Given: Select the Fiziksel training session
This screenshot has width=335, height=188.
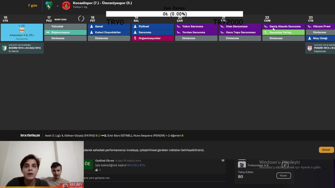Looking at the screenshot, I should (x=153, y=26).
